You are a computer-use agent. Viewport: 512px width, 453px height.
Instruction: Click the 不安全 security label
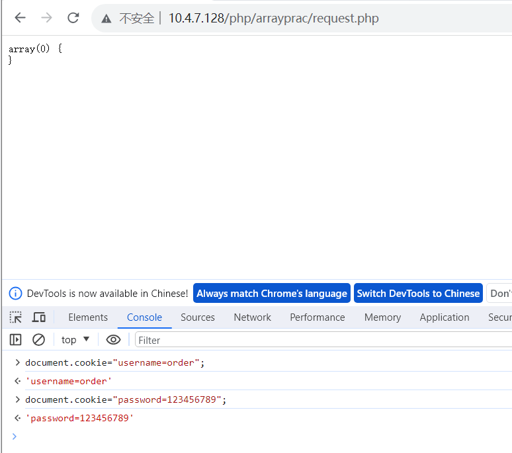pyautogui.click(x=137, y=19)
